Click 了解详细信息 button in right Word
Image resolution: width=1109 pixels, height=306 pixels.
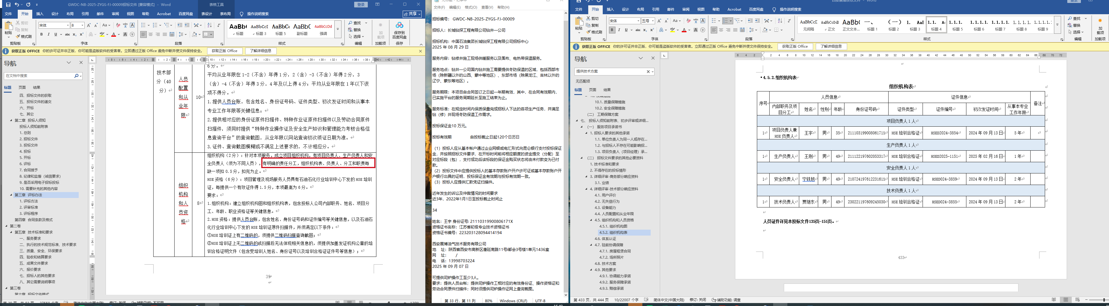point(831,46)
